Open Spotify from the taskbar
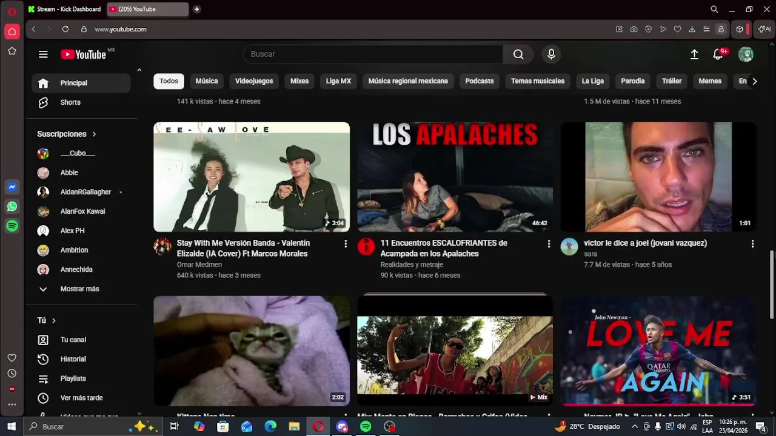This screenshot has height=436, width=776. click(366, 426)
